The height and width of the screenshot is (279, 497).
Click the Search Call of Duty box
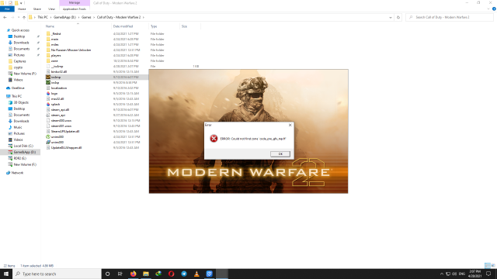450,17
